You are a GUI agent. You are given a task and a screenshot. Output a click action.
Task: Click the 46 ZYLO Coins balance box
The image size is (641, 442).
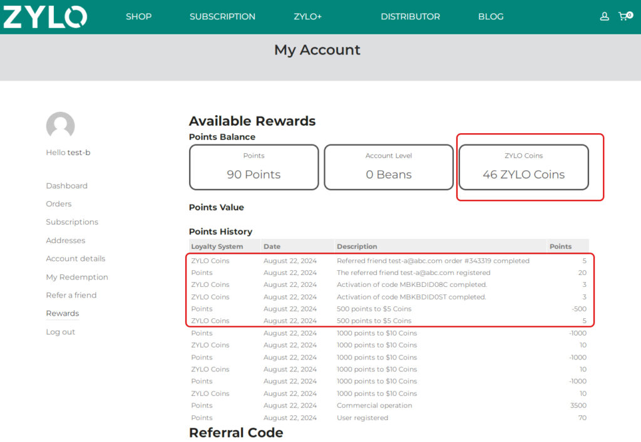(523, 168)
